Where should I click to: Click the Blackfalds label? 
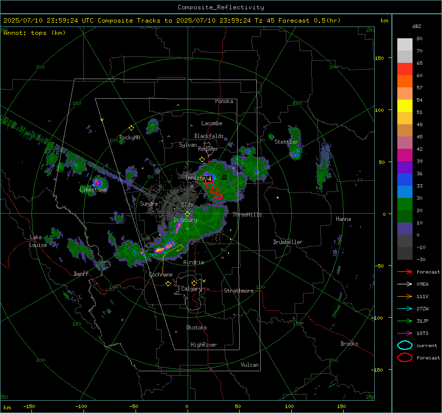click(x=209, y=136)
